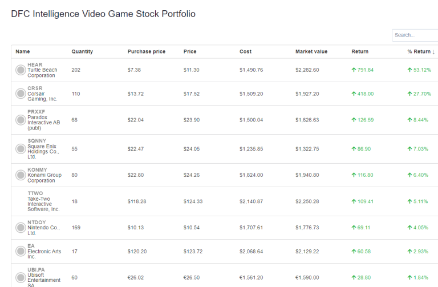Open the HEAR ticker symbol link

35,64
